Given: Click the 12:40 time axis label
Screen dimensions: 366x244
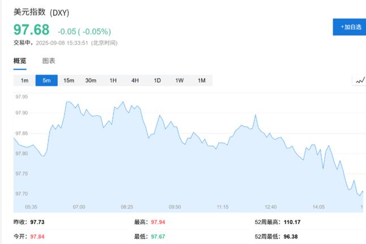Looking at the screenshot, I should pyautogui.click(x=270, y=207).
